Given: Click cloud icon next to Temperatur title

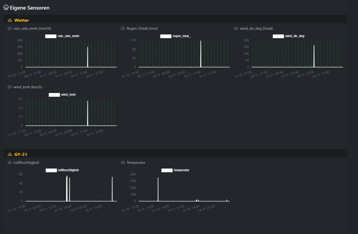Looking at the screenshot, I should tap(123, 162).
